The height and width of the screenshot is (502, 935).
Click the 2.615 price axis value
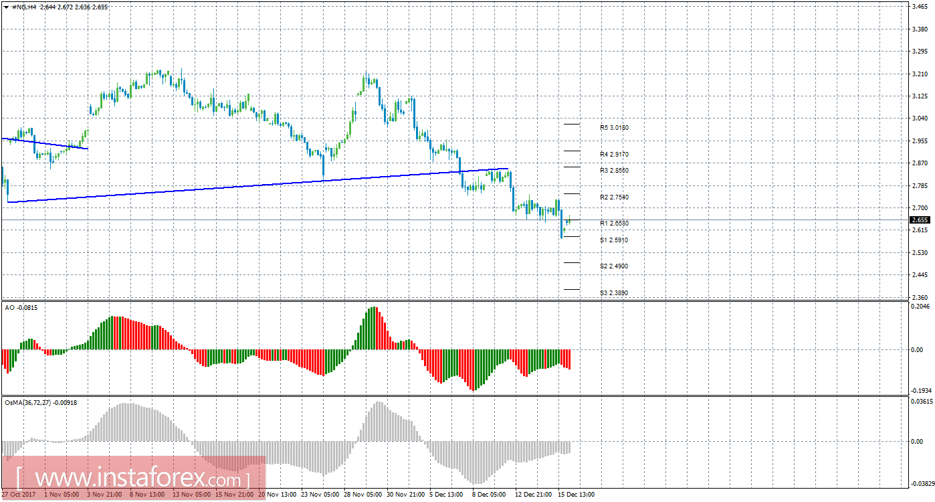920,230
